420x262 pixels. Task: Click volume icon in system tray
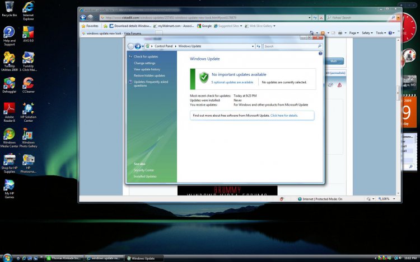400,258
